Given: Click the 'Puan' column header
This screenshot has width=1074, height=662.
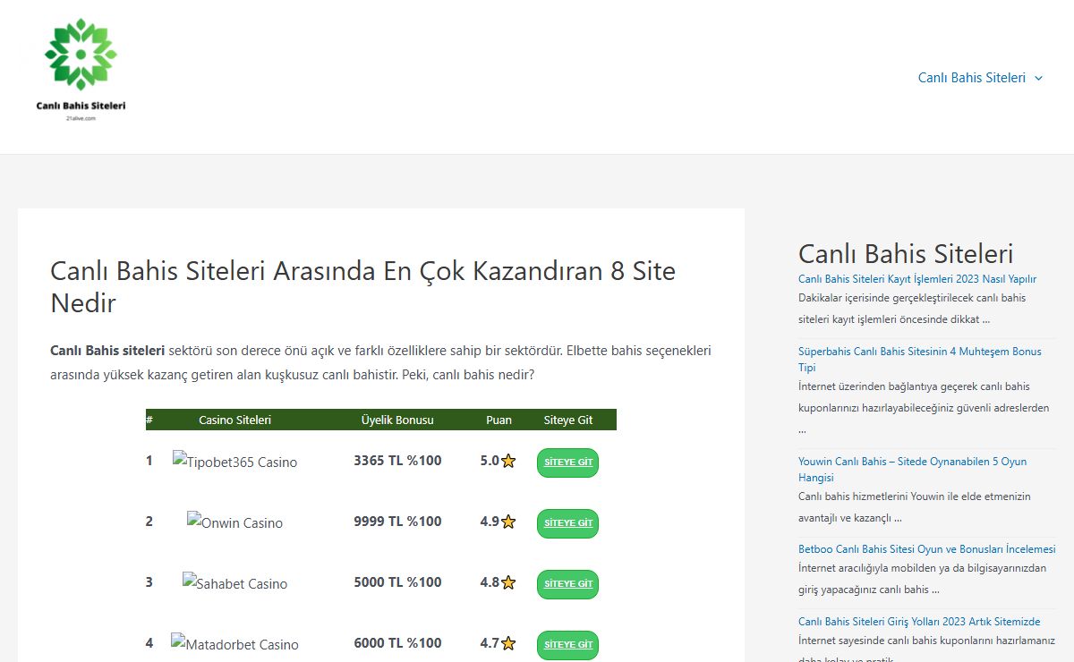Looking at the screenshot, I should [499, 420].
